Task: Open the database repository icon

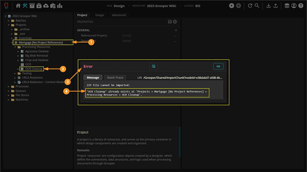Action: [287, 6]
